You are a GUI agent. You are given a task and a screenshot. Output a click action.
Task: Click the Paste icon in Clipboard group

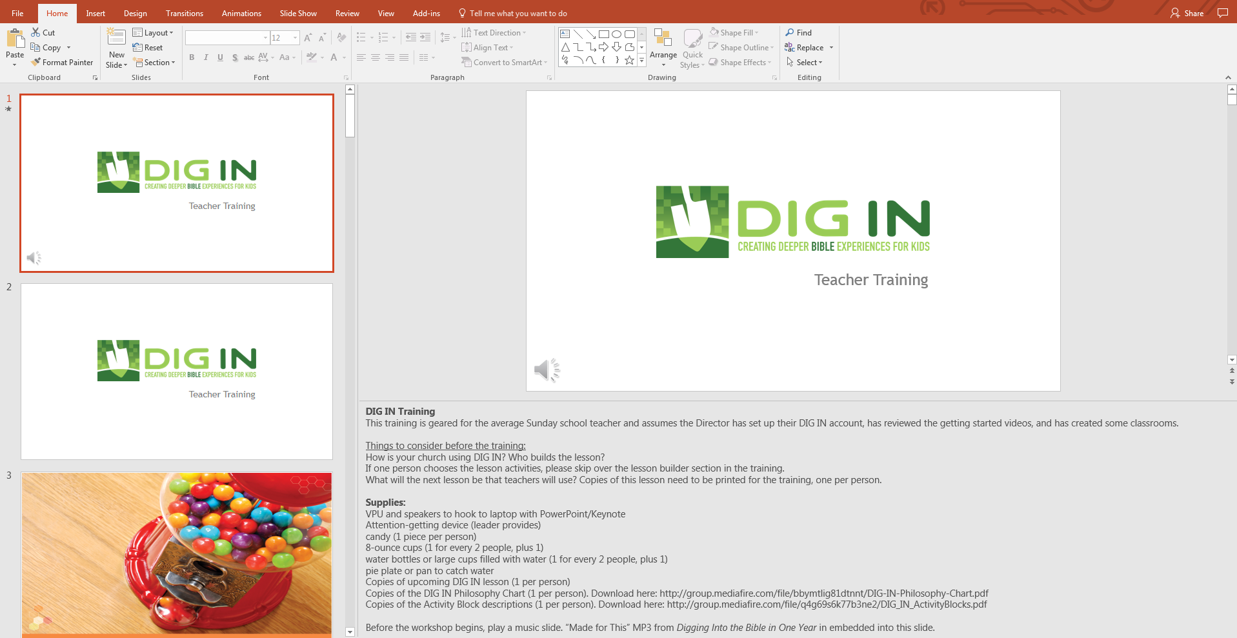(x=14, y=40)
